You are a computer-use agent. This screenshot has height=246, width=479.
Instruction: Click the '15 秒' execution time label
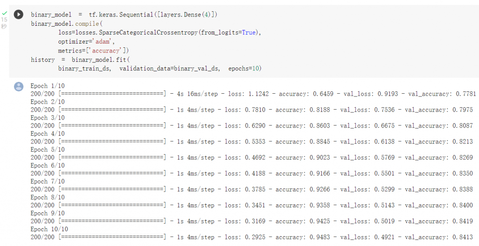tap(4, 23)
